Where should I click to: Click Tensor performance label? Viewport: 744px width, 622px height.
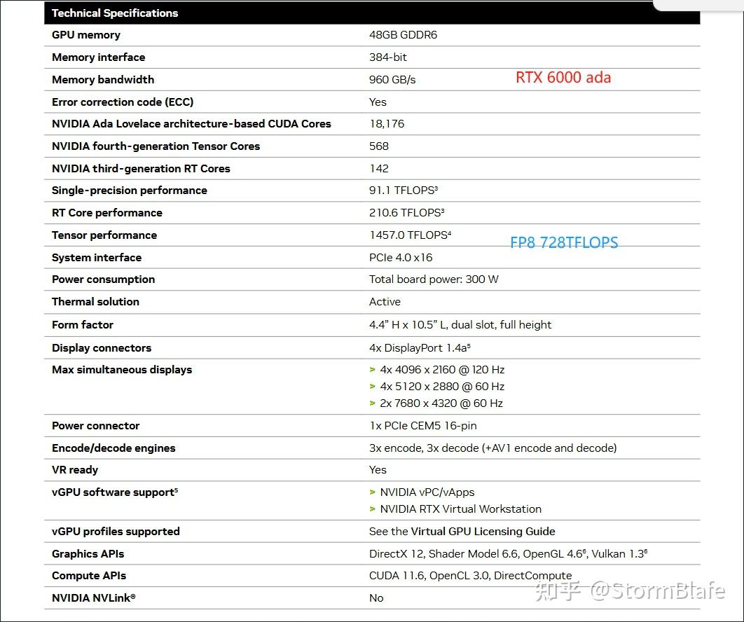click(104, 235)
